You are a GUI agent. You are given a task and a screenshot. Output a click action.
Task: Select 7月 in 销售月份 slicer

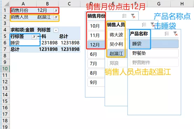[96, 64]
